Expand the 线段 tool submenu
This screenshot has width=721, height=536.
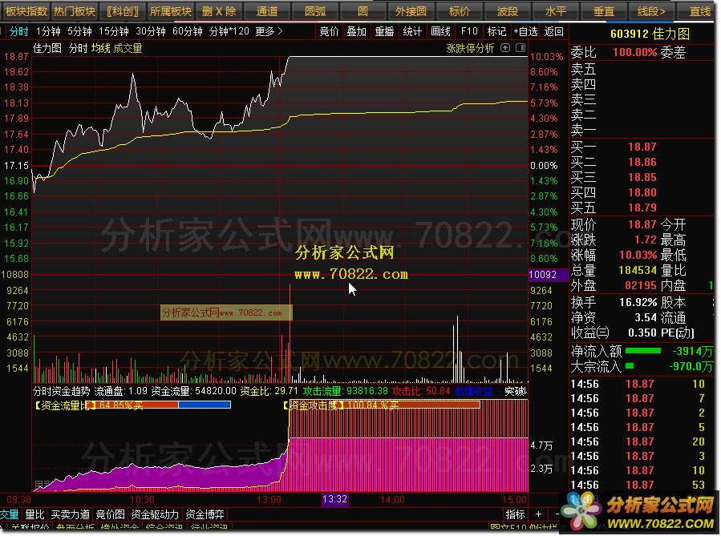[651, 11]
